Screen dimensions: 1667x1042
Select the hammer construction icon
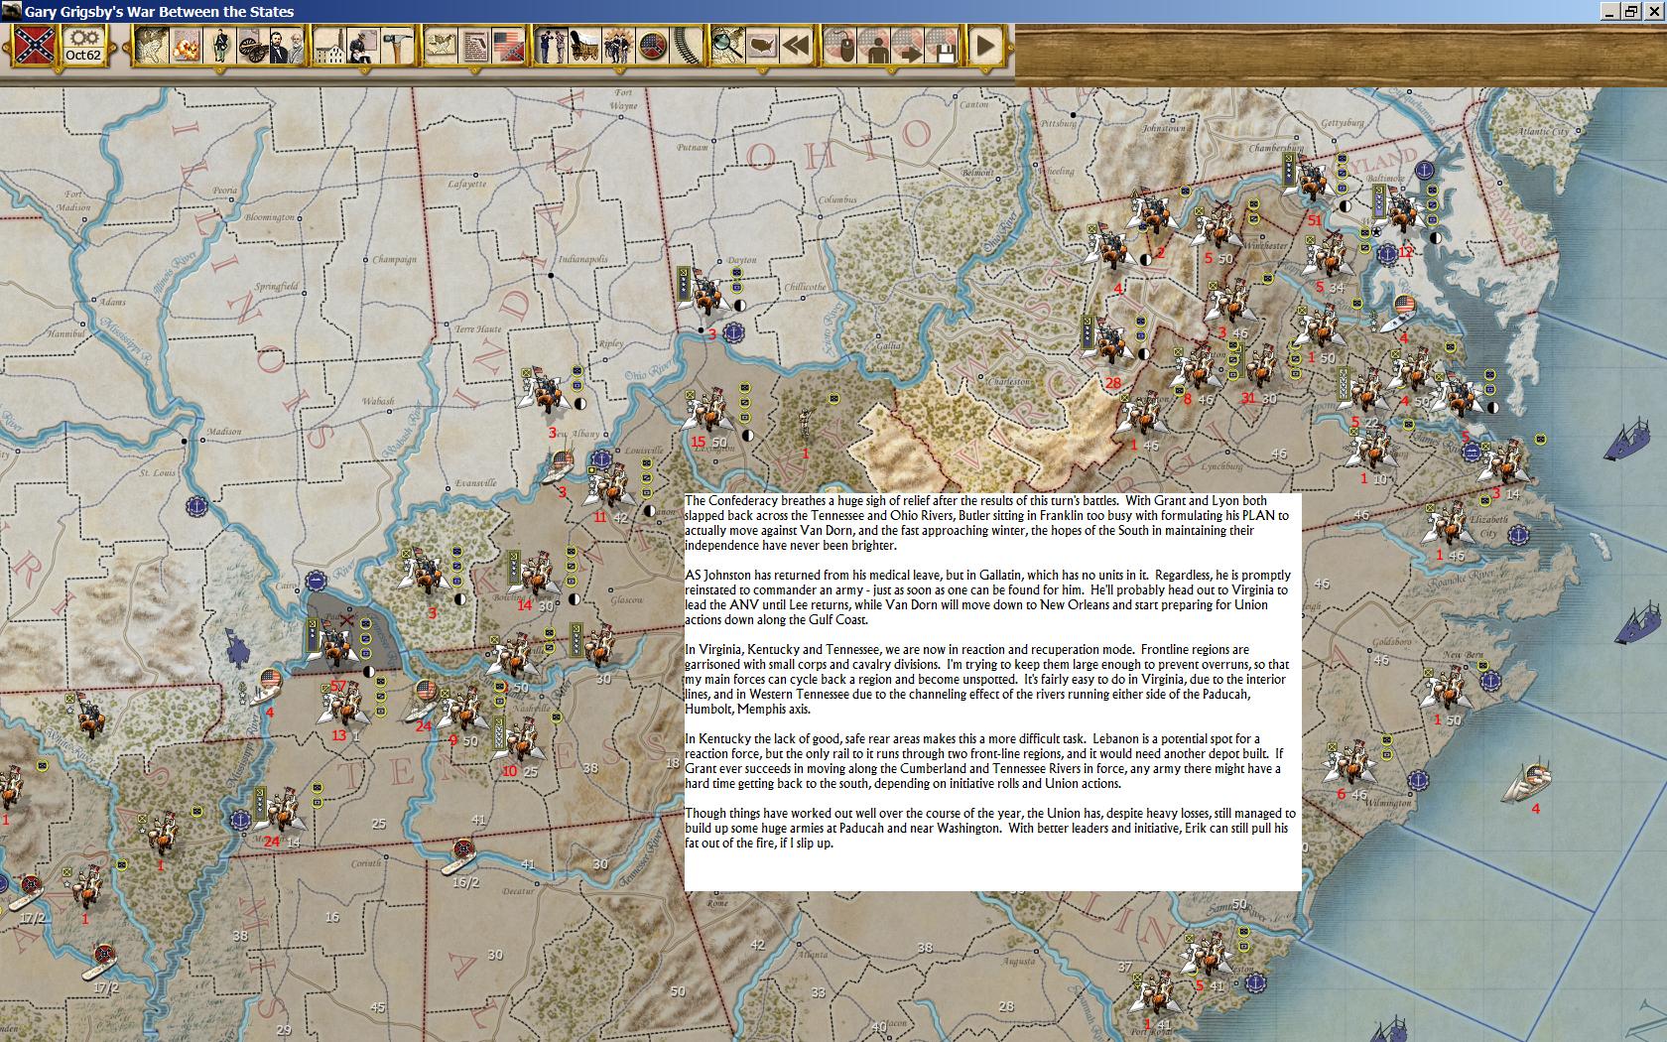tap(397, 46)
